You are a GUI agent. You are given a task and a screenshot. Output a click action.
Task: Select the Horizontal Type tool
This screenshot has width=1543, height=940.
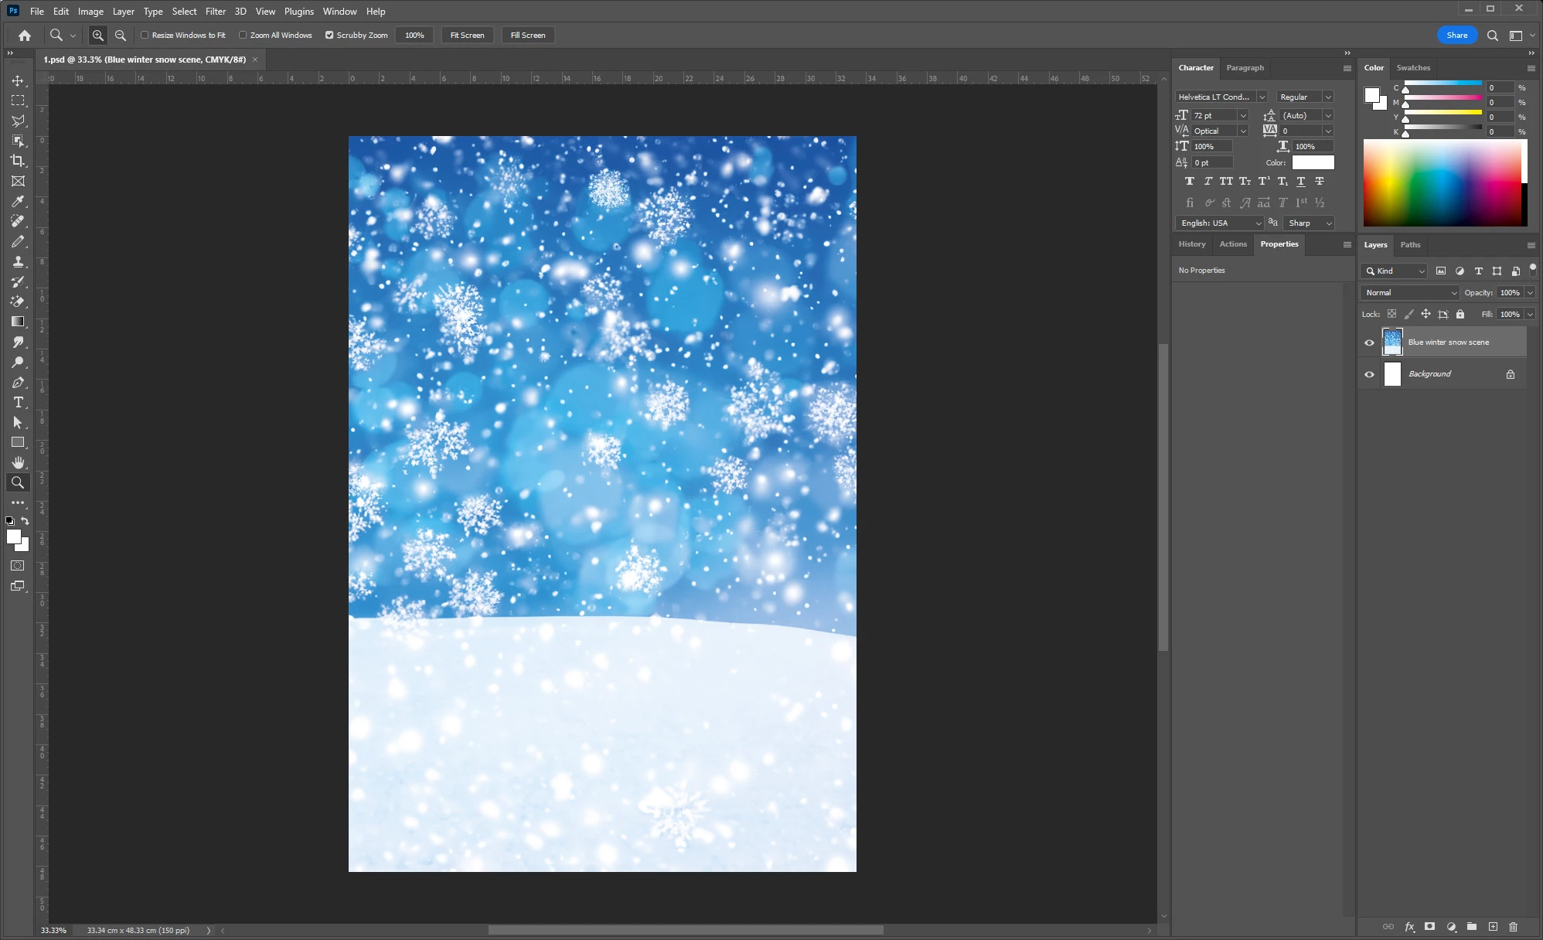coord(18,402)
